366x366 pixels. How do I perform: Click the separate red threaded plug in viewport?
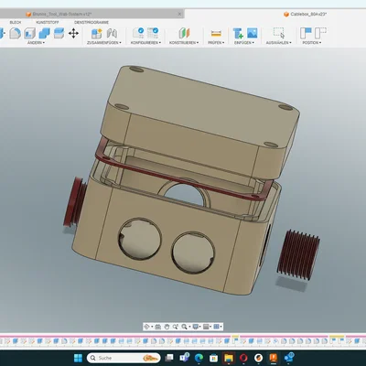(x=299, y=254)
